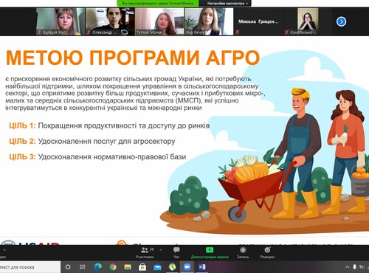Show hidden system tray icons
The height and width of the screenshot is (273, 369).
[348, 267]
